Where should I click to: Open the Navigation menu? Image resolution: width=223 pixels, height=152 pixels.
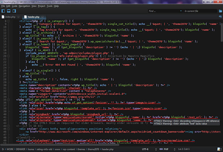click(24, 6)
